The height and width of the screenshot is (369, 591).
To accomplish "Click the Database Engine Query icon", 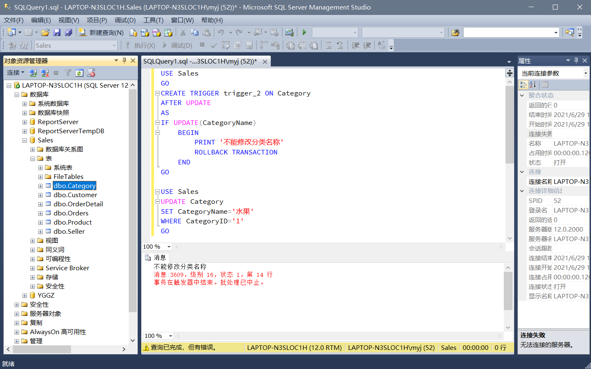I will (133, 32).
